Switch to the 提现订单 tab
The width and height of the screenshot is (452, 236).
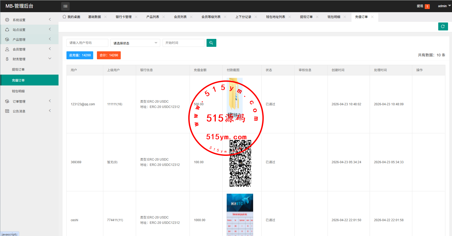point(306,17)
